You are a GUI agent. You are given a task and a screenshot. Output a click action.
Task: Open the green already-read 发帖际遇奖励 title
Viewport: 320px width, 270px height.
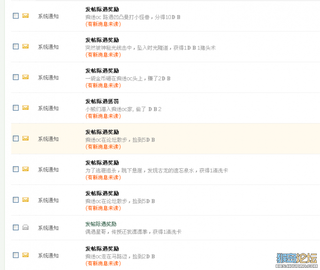pyautogui.click(x=101, y=224)
